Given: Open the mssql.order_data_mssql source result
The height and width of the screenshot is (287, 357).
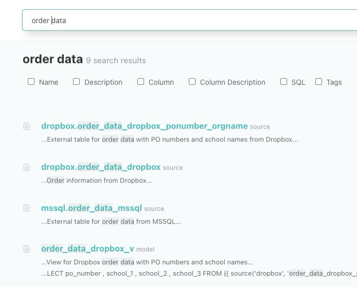Looking at the screenshot, I should (92, 208).
